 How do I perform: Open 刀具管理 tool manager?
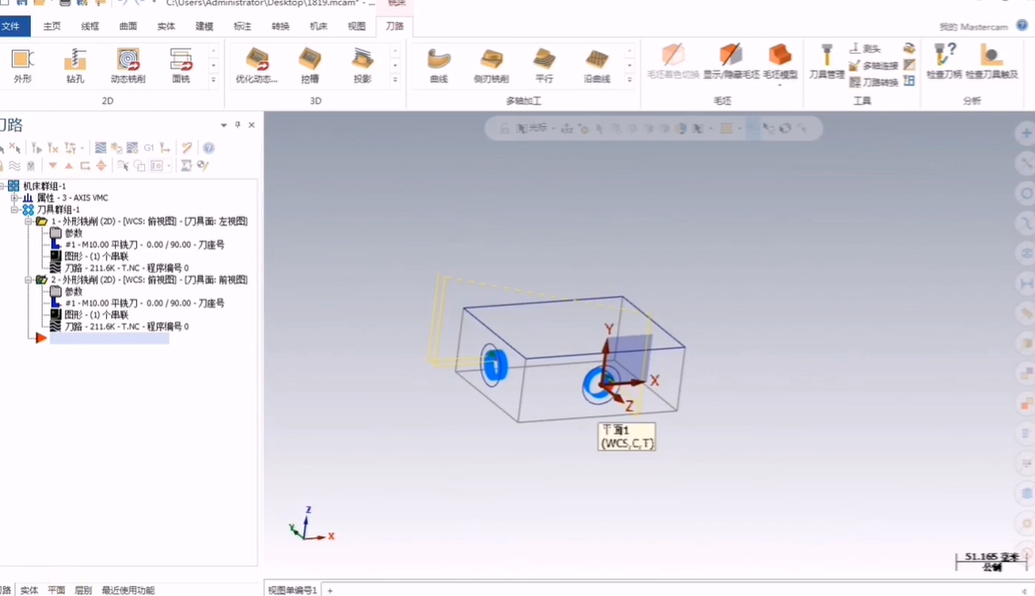[x=826, y=61]
